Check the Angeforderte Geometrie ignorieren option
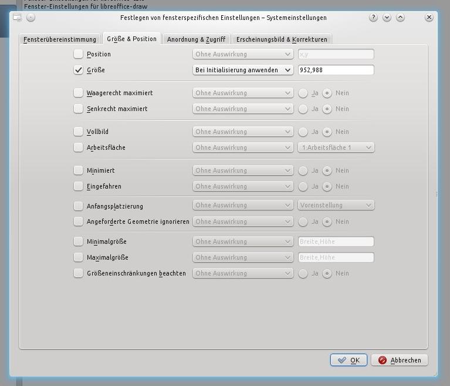 [x=79, y=221]
